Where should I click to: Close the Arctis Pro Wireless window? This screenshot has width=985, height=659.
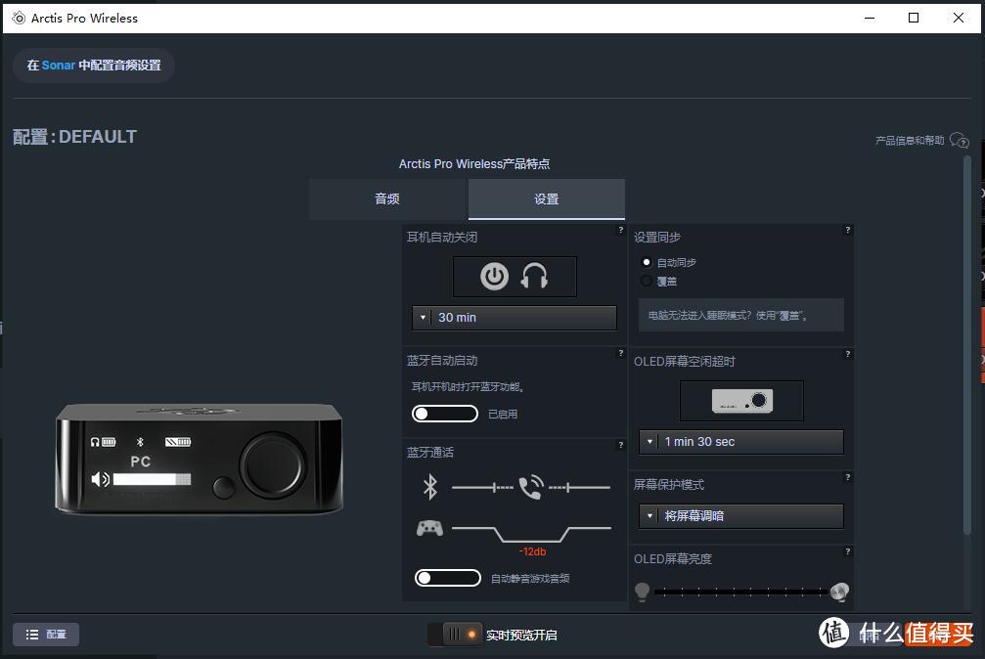coord(959,19)
